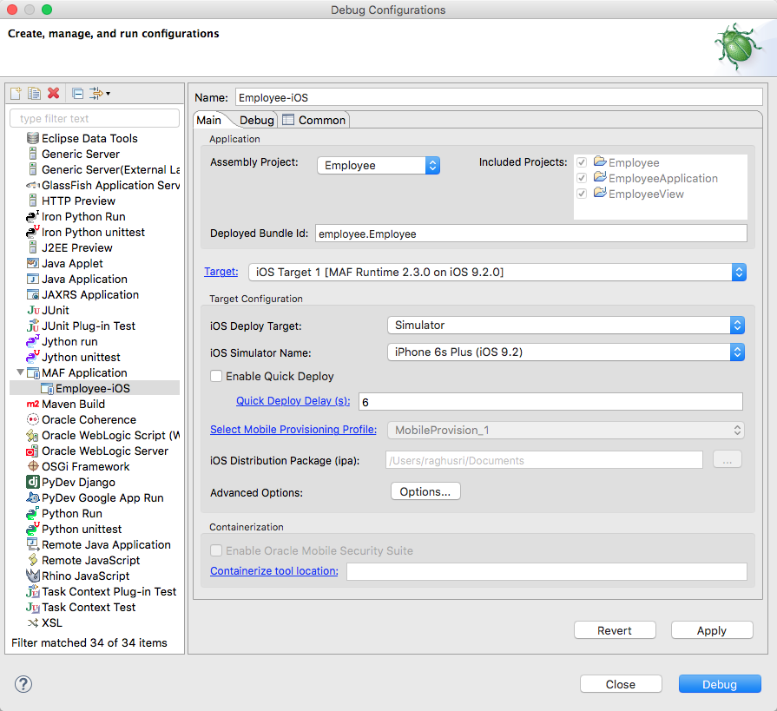Select Python unittest in the tree
Screen dimensions: 777x711
pos(82,530)
